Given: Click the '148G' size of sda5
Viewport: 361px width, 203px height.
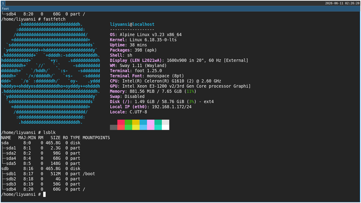Looking at the screenshot, I should point(55,164).
